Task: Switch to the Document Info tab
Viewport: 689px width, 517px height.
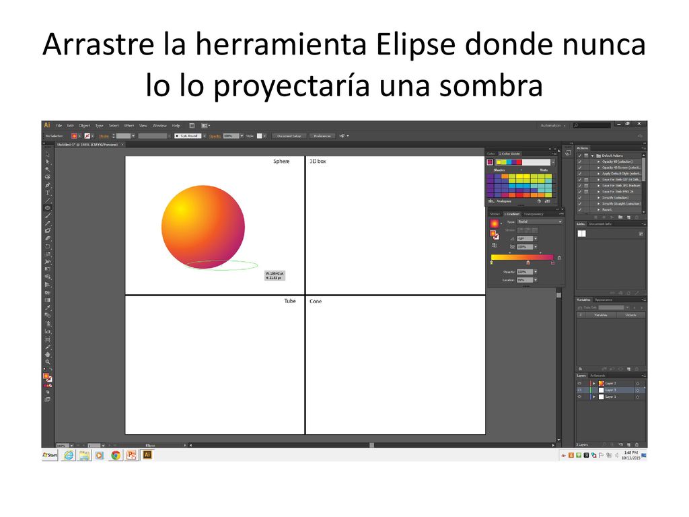Action: pyautogui.click(x=600, y=223)
